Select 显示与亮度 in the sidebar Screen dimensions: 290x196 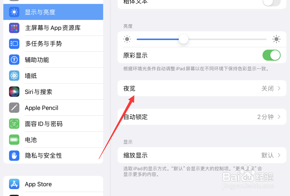[53, 12]
